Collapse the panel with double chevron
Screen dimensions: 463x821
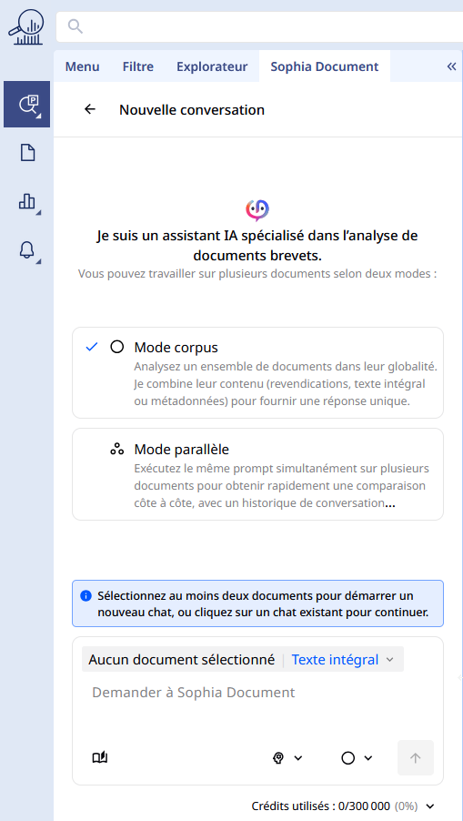coord(451,66)
